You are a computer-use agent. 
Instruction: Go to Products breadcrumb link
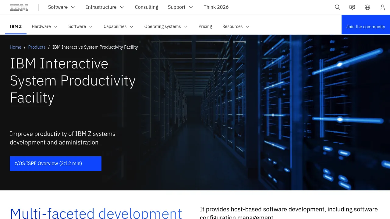tap(37, 47)
